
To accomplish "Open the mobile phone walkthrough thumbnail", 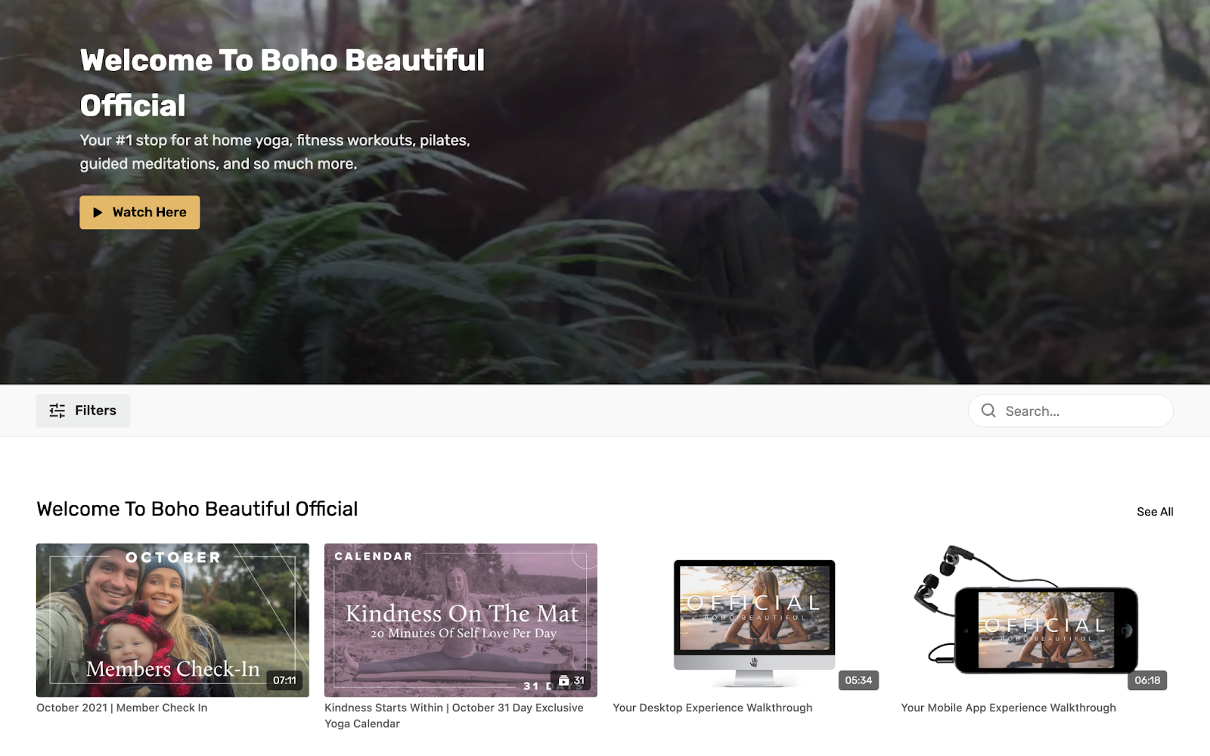I will click(x=1037, y=620).
